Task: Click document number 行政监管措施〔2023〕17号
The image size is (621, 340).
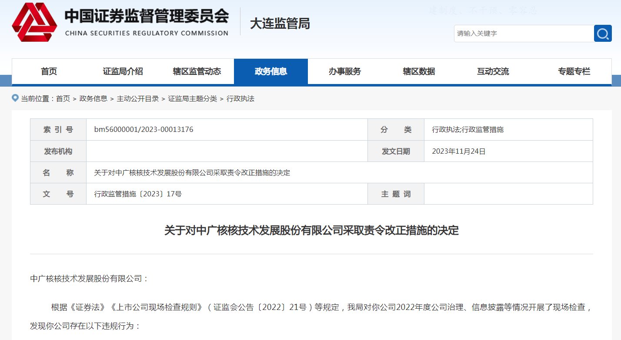Action: tap(138, 194)
